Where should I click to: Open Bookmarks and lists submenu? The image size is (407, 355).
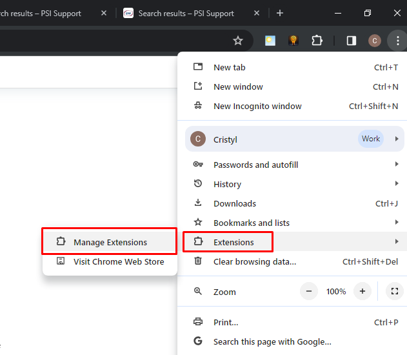(x=292, y=223)
